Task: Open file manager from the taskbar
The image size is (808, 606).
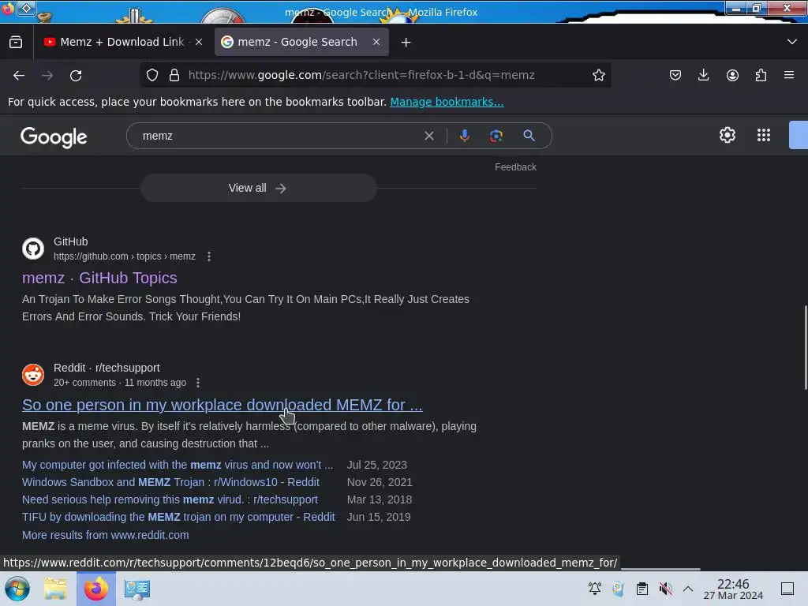Action: 55,589
